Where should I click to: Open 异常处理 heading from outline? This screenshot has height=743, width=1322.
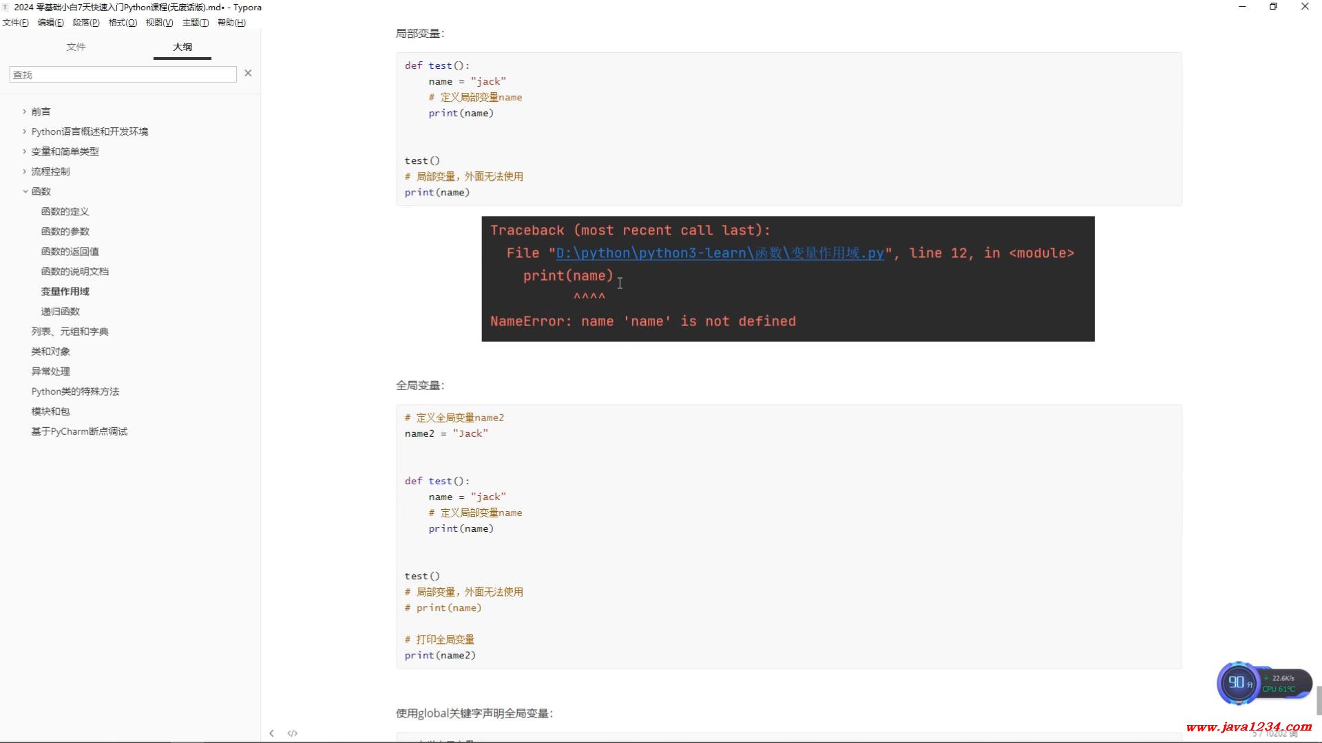point(51,371)
